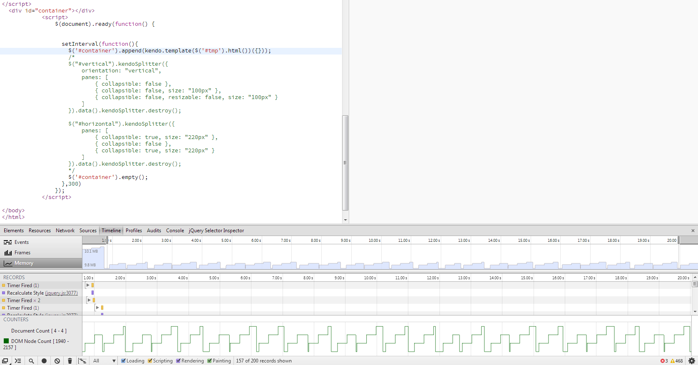Image resolution: width=698 pixels, height=365 pixels.
Task: Open the Console tab
Action: pyautogui.click(x=175, y=231)
